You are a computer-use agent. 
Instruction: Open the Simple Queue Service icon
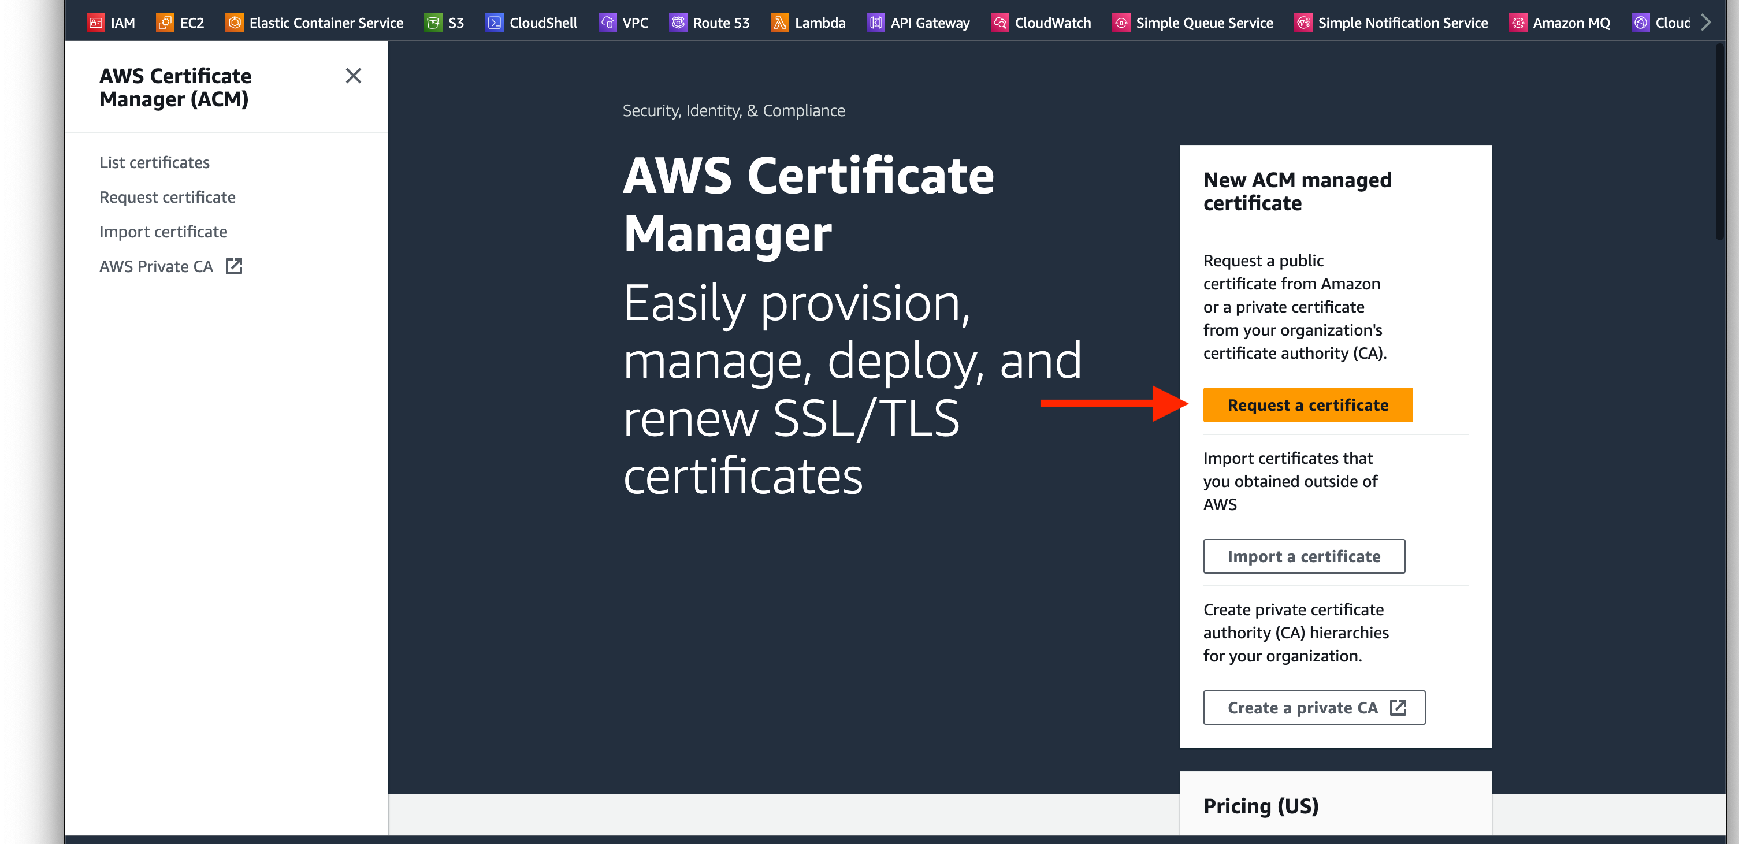tap(1121, 23)
